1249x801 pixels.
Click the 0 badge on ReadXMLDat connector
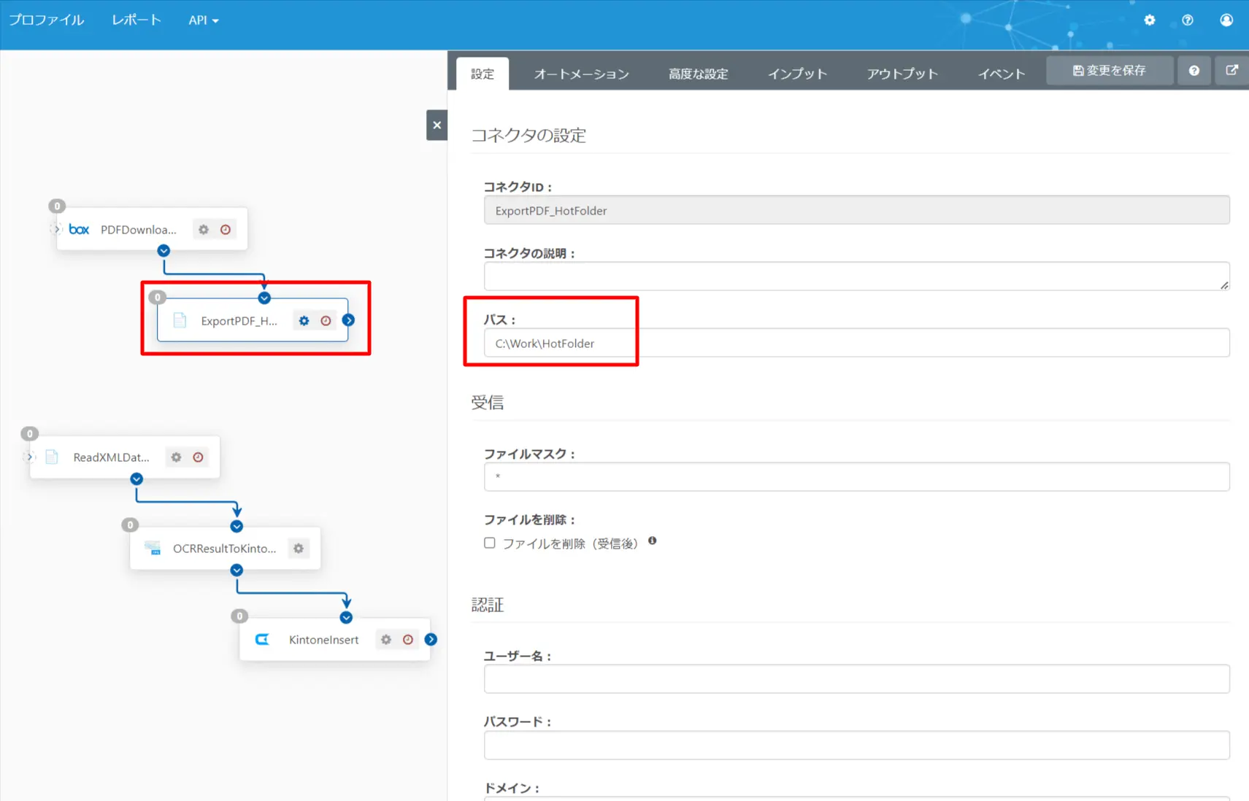pos(29,434)
